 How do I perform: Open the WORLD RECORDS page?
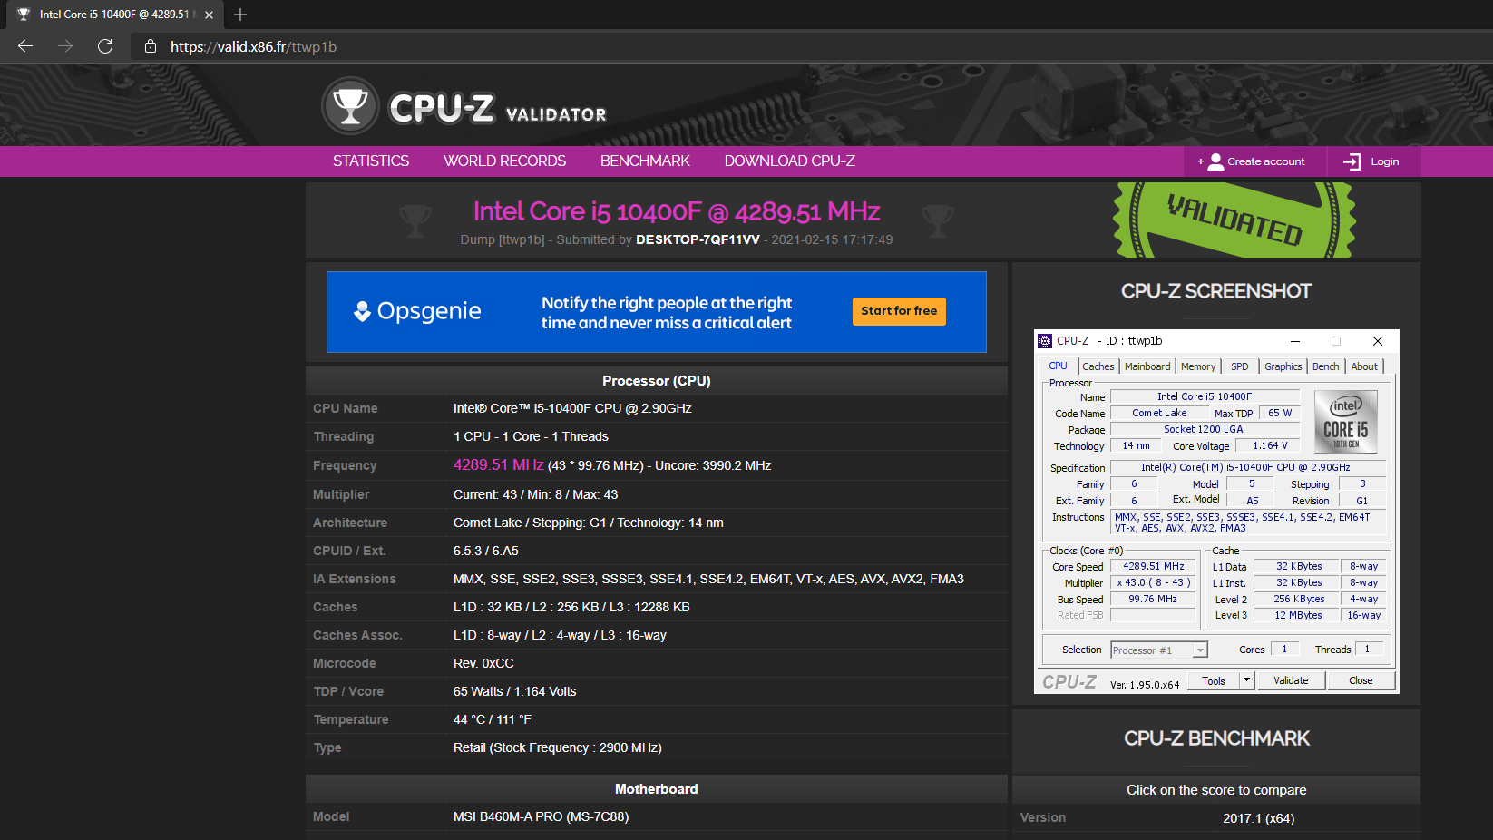504,161
